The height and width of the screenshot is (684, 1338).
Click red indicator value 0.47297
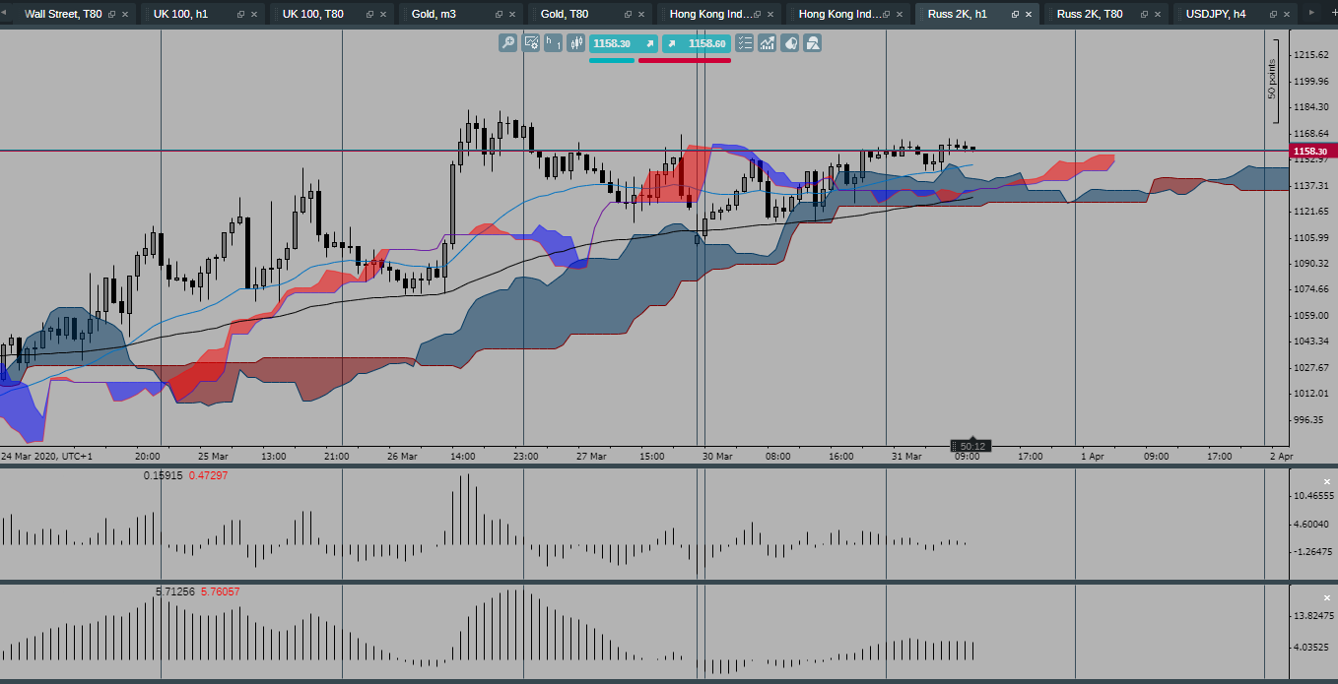(208, 476)
